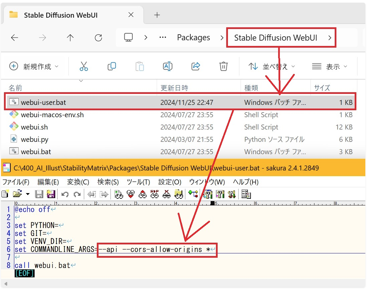Select the webui-user.bat file
Screen dimensions: 367x290
coord(180,102)
